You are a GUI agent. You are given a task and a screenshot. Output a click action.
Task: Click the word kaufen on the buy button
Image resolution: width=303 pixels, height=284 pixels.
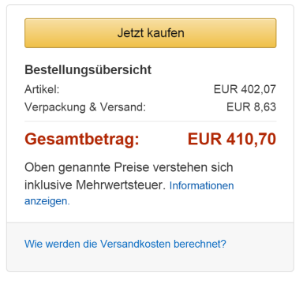pos(166,33)
